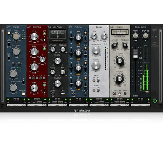Mute the Opto Lim module

click(118, 99)
